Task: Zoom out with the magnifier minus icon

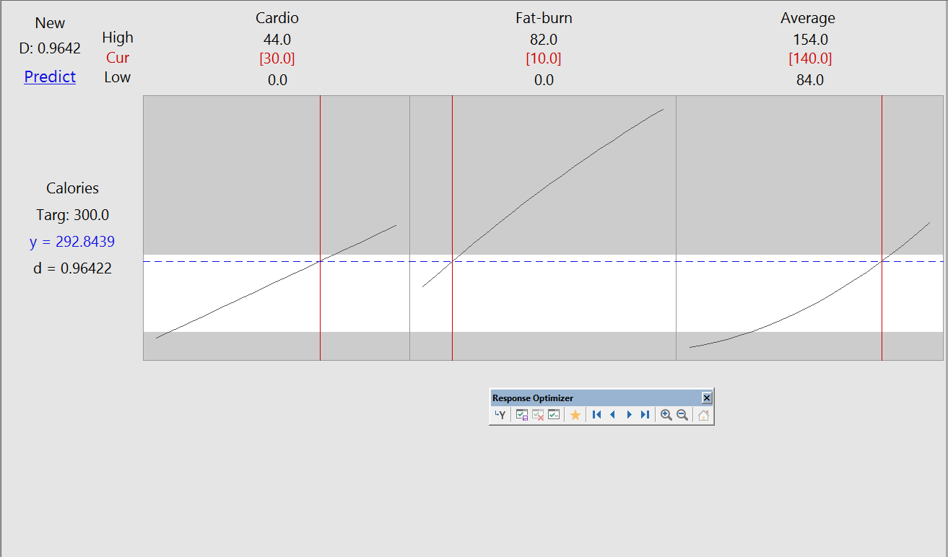Action: (682, 415)
